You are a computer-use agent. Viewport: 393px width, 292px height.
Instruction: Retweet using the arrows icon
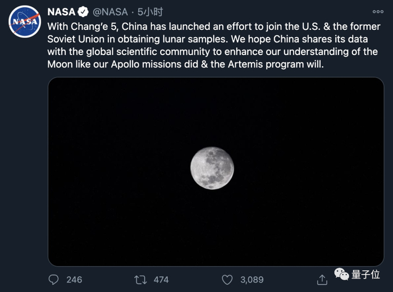[x=140, y=279]
